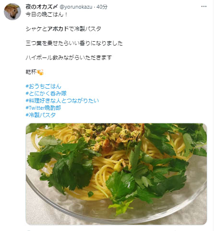Image resolution: width=214 pixels, height=231 pixels.
Task: Click the line 今日の晩ごはん！
Action: click(x=47, y=14)
